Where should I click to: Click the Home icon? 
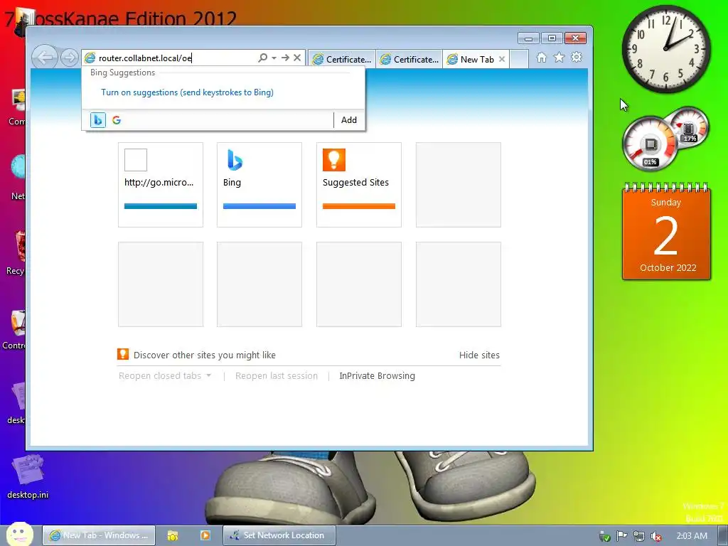(x=541, y=57)
